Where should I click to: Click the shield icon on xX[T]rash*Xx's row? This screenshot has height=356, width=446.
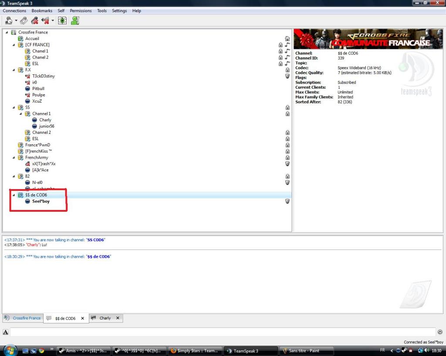tap(287, 164)
